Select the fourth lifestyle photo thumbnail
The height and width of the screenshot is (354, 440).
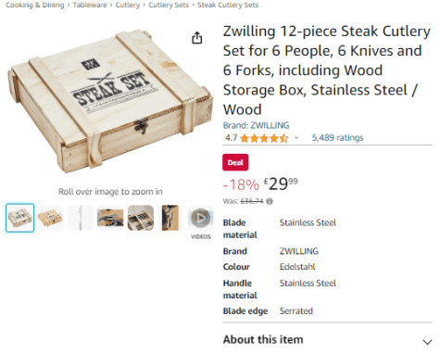pyautogui.click(x=110, y=218)
